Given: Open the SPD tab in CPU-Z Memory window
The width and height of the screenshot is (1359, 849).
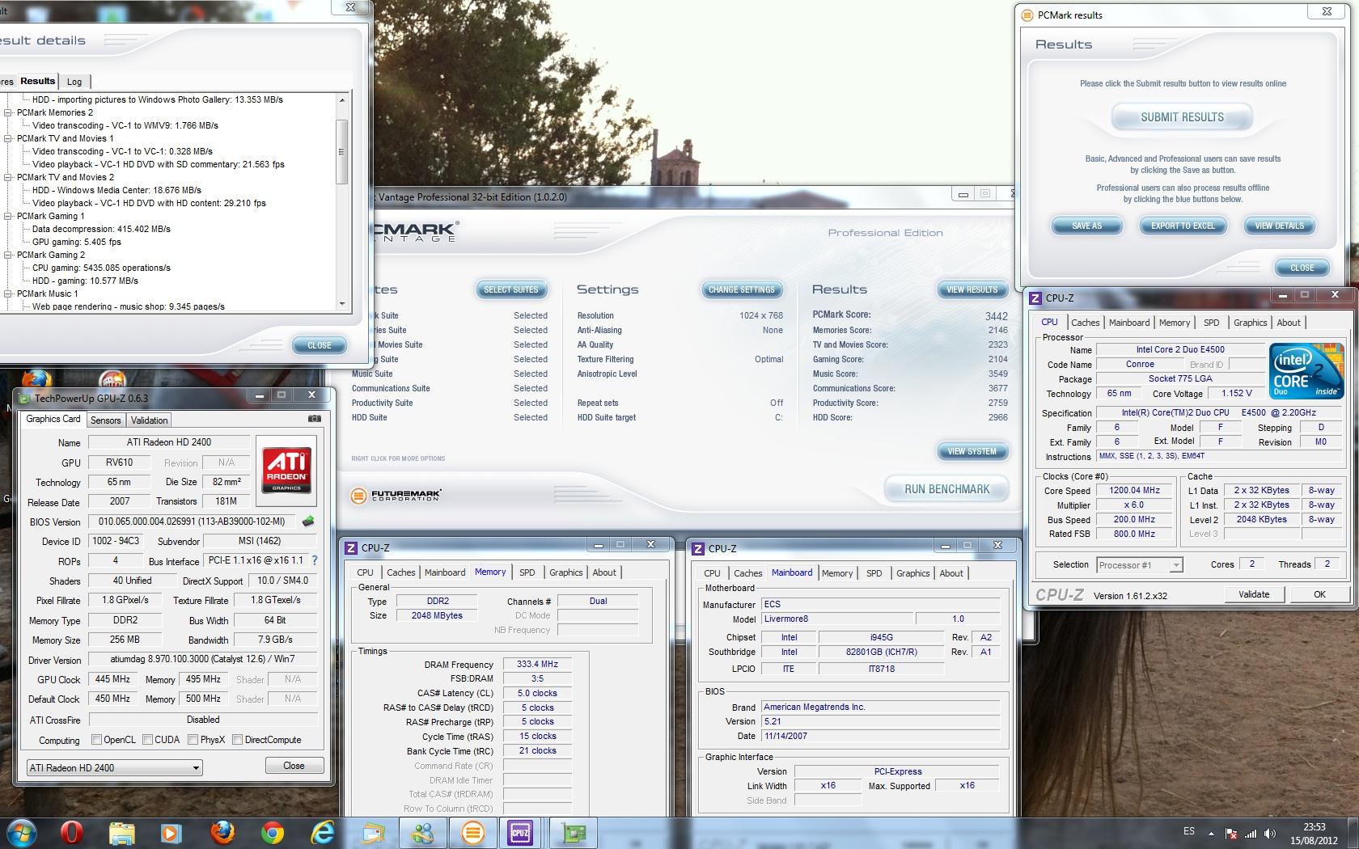Looking at the screenshot, I should pyautogui.click(x=527, y=572).
